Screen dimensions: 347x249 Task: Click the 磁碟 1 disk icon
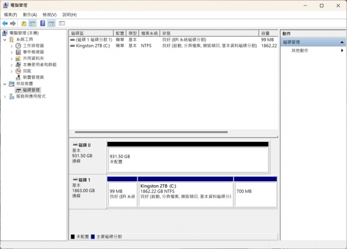point(75,179)
